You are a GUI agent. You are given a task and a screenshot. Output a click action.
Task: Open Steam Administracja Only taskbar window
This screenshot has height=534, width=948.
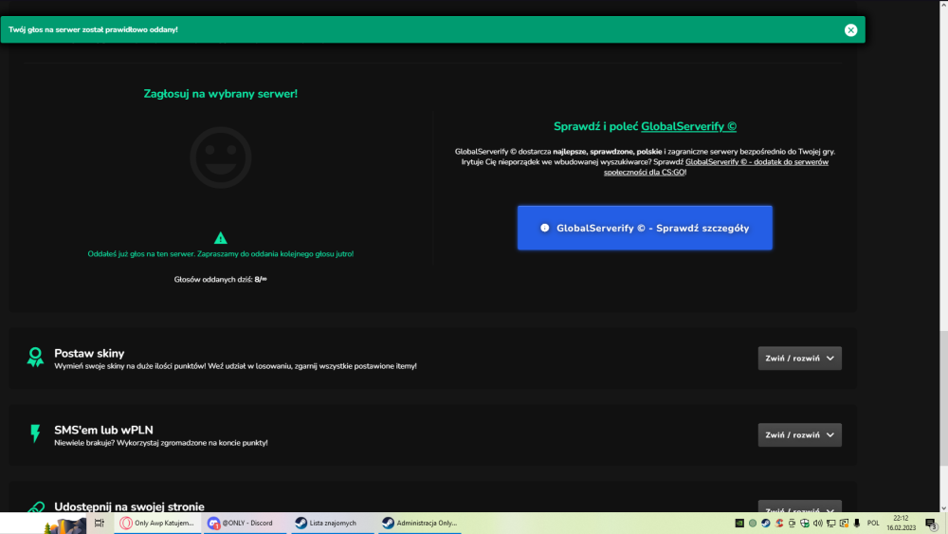click(x=419, y=524)
